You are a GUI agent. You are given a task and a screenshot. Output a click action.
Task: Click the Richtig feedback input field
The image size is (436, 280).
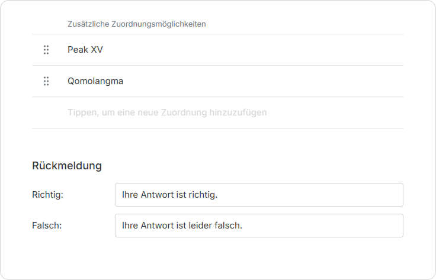pyautogui.click(x=259, y=195)
